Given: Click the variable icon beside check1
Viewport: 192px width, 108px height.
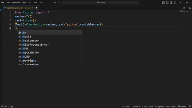Looking at the screenshot, I should pyautogui.click(x=19, y=37).
